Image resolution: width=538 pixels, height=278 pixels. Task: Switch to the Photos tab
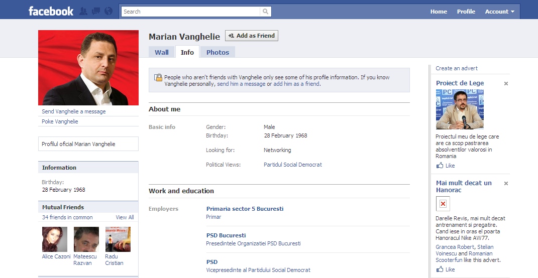point(218,52)
